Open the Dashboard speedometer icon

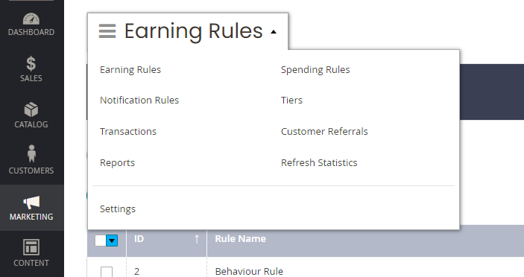pos(31,19)
